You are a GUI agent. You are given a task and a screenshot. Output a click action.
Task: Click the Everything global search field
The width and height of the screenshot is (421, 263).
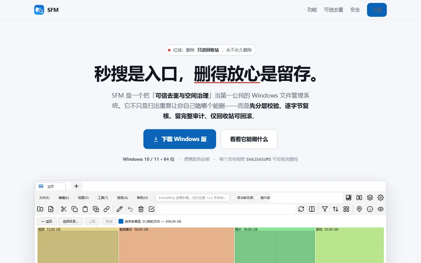tap(192, 198)
